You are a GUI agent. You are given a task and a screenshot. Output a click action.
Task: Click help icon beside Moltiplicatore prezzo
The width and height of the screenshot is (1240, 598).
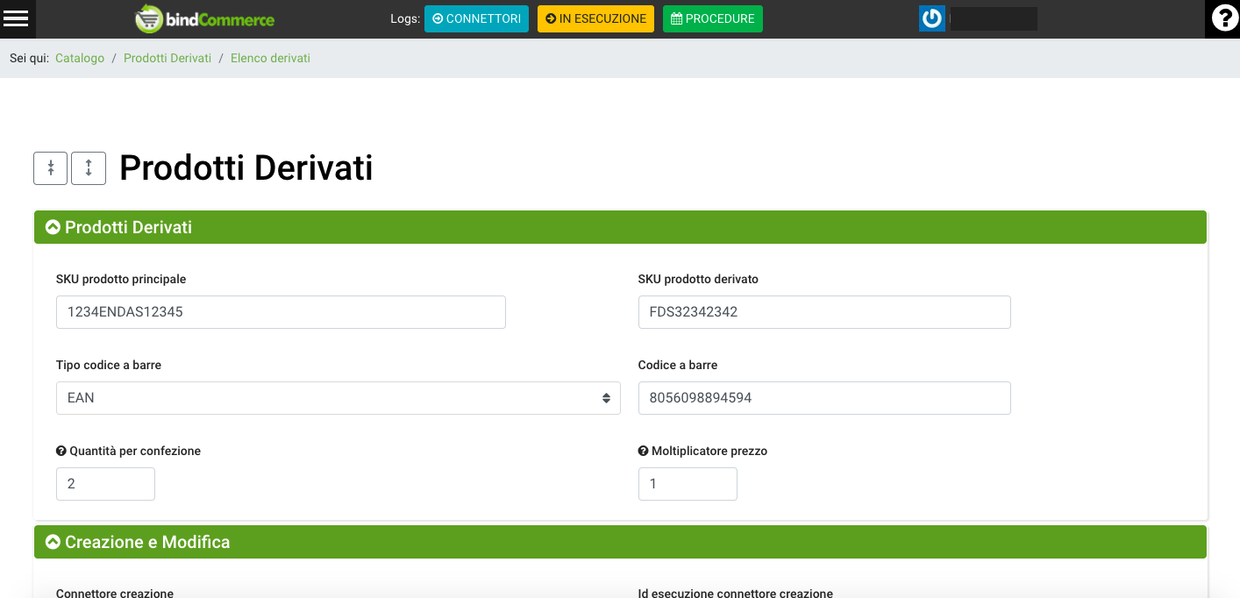pos(644,452)
